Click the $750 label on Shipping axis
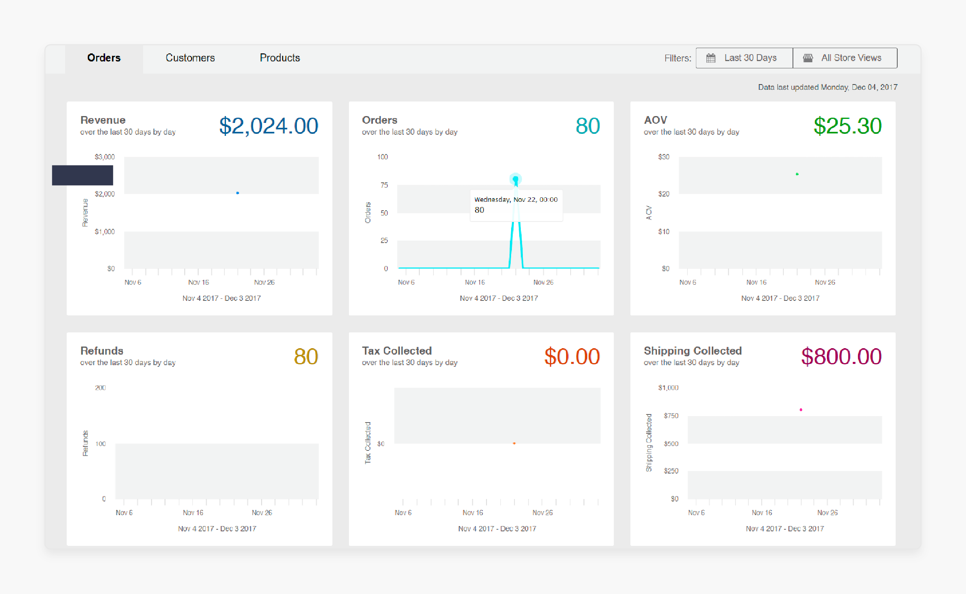The width and height of the screenshot is (966, 594). click(x=671, y=416)
